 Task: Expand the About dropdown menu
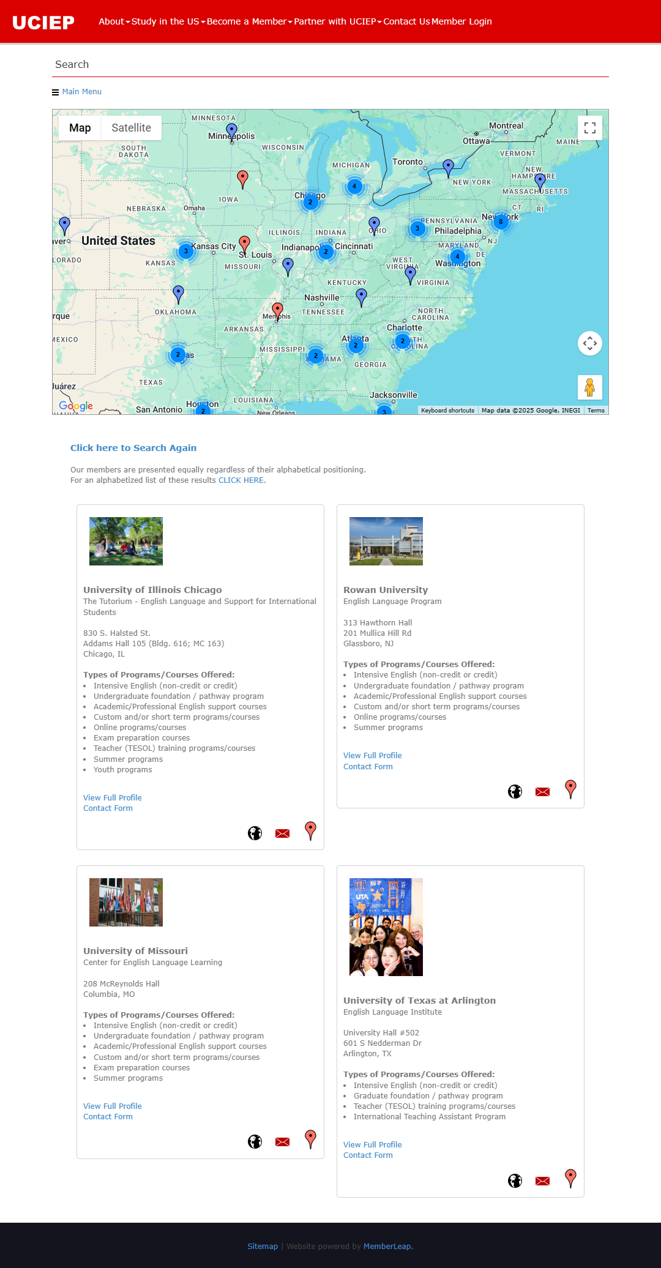[114, 21]
